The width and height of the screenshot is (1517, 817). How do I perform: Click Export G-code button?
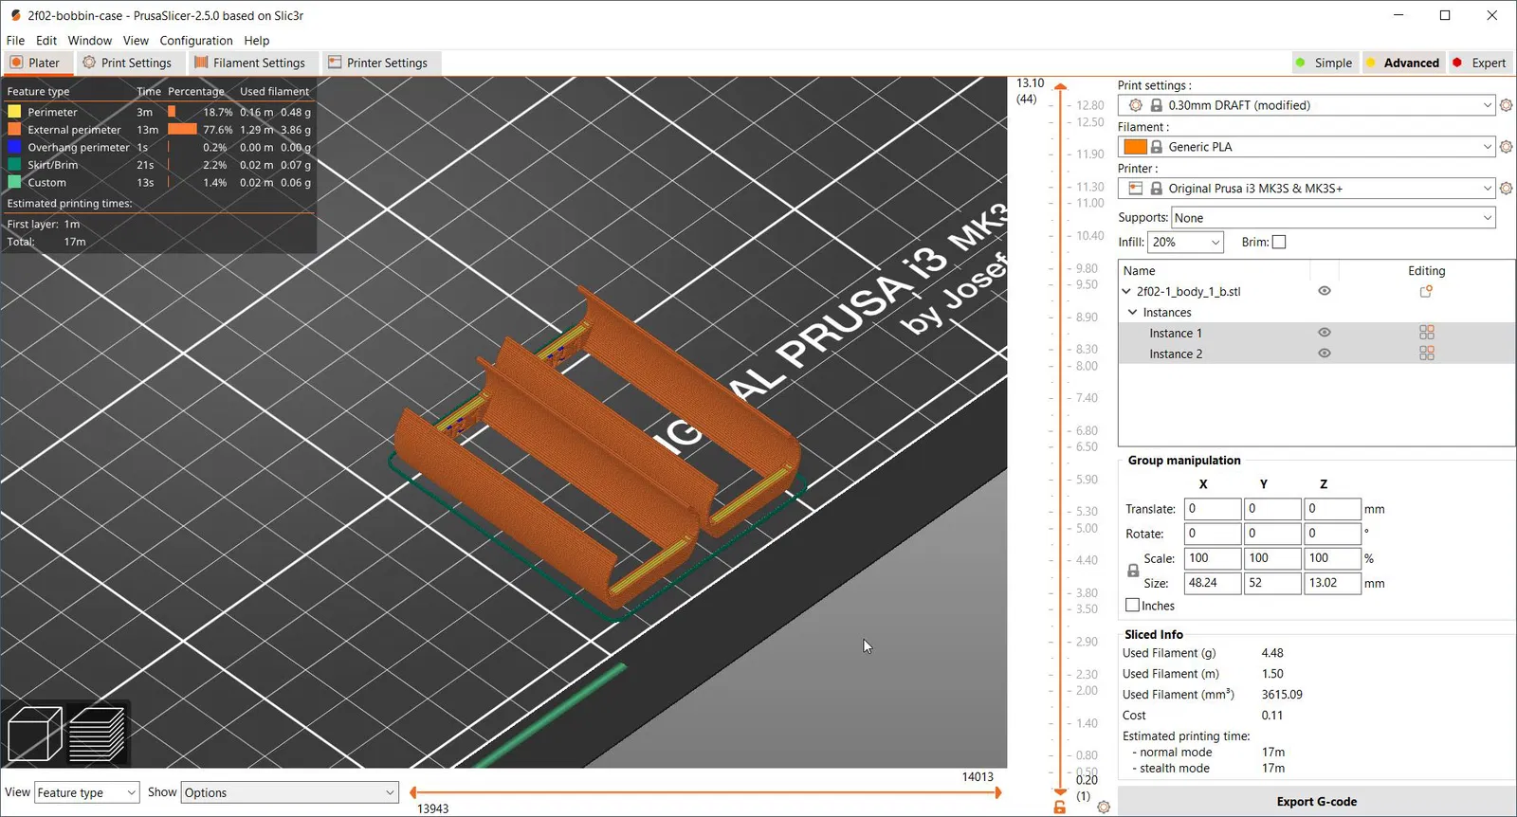1316,802
